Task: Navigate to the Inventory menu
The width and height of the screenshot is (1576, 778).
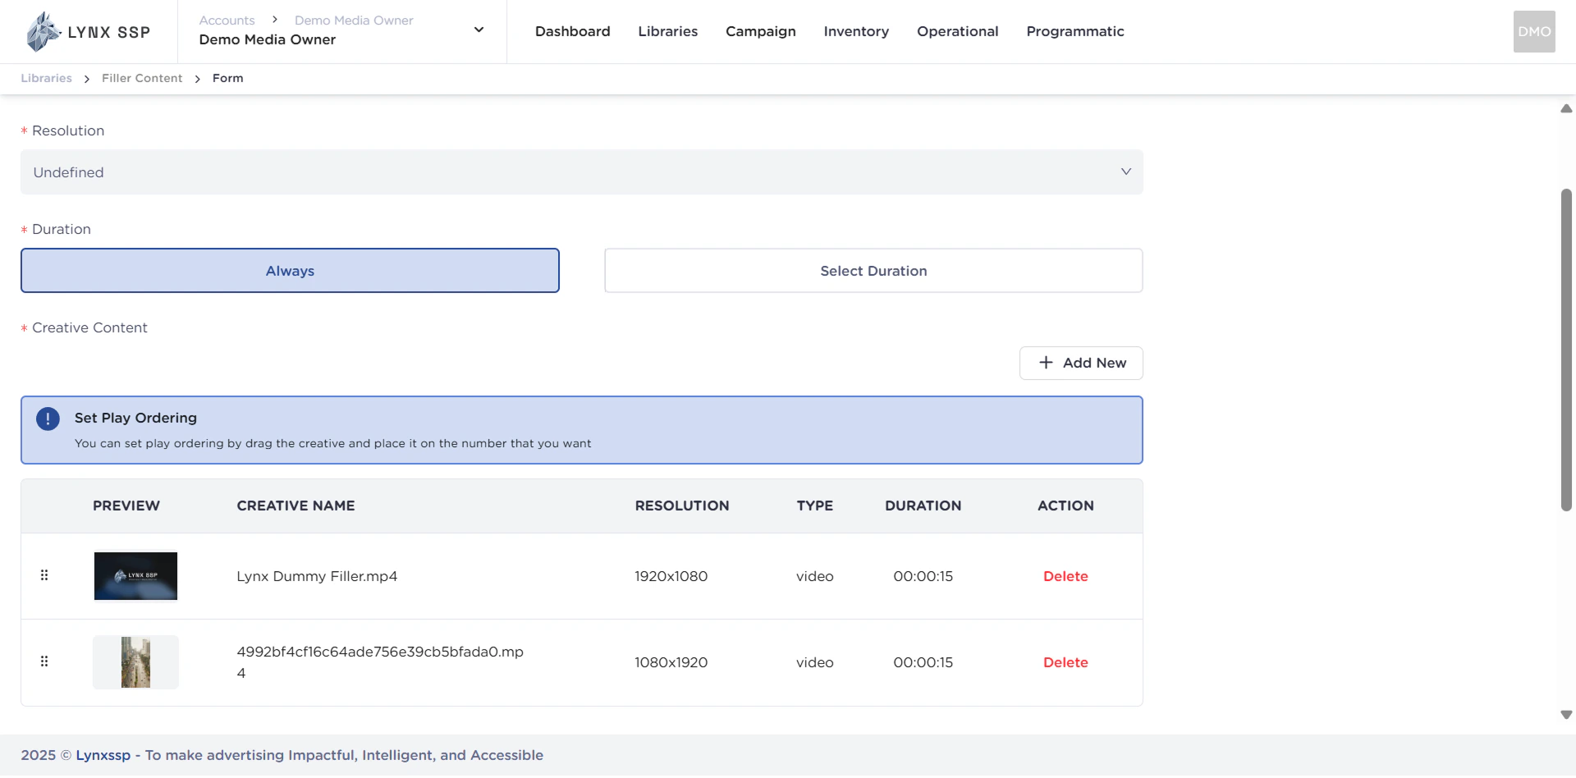Action: 856,31
